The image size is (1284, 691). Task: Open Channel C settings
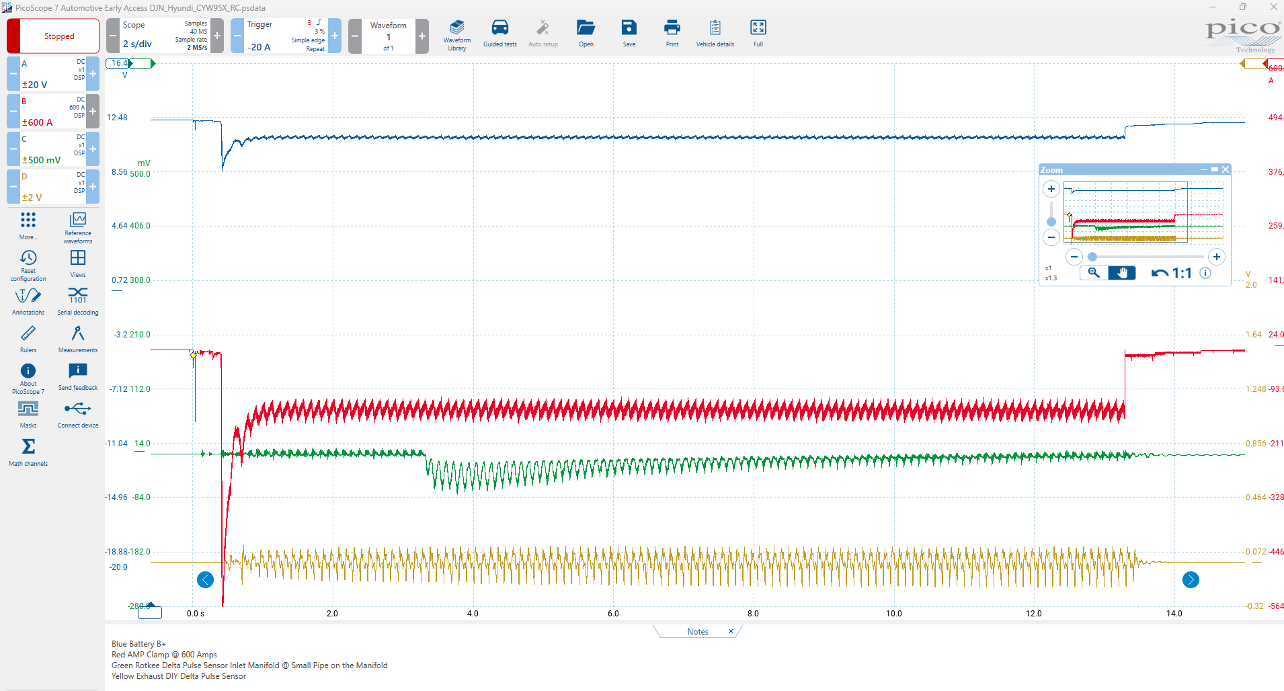(x=53, y=149)
